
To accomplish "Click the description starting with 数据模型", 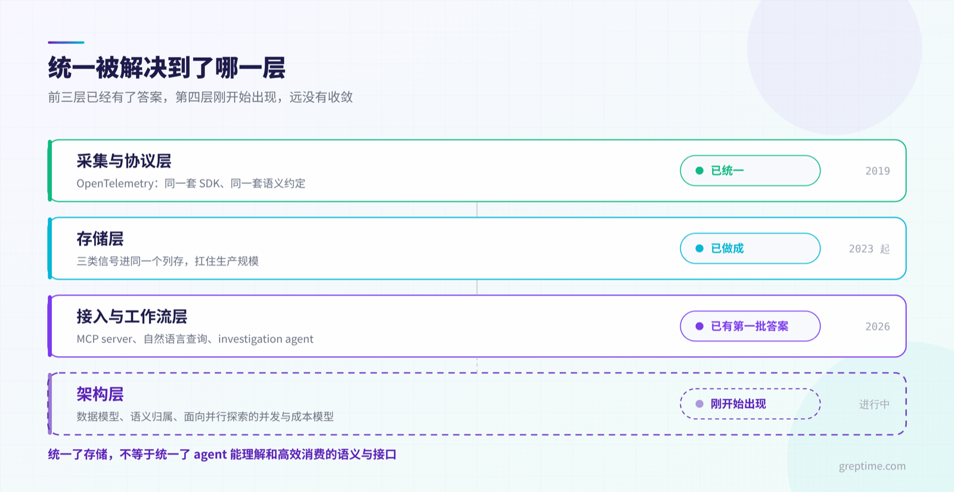I will click(205, 416).
